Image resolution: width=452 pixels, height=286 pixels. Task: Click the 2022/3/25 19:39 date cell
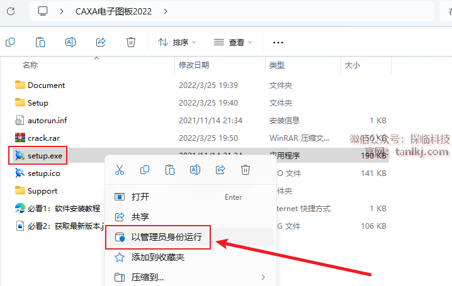click(x=208, y=85)
